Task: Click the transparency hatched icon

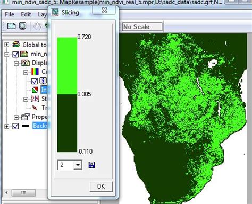Action: click(35, 108)
